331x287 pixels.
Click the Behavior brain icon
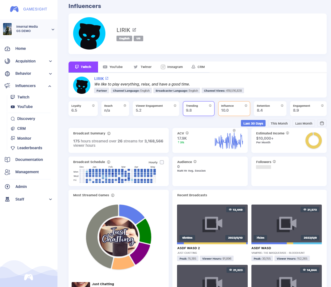pos(7,74)
